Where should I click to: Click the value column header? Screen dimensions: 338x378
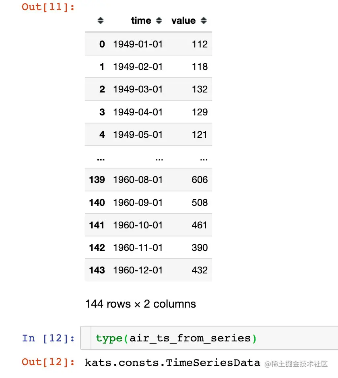pyautogui.click(x=183, y=21)
